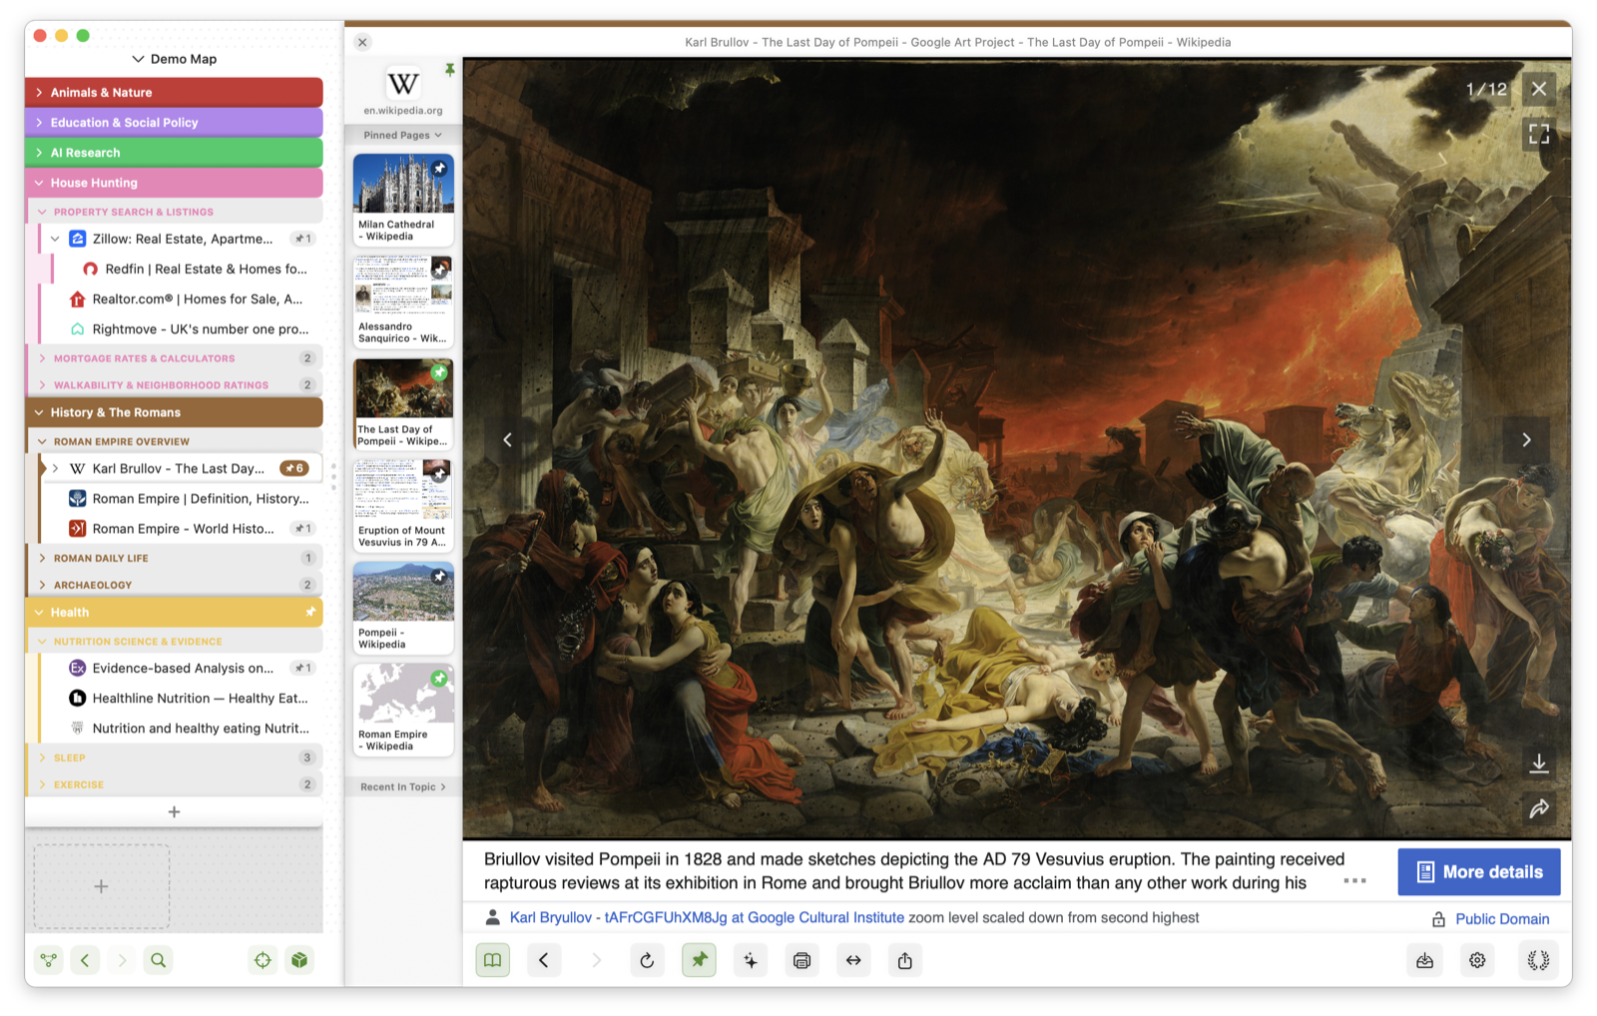Enter fullscreen image view
The height and width of the screenshot is (1016, 1597).
click(x=1539, y=134)
